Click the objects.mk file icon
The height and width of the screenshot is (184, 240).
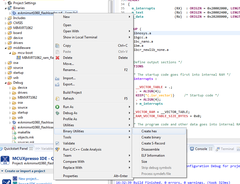coord(14,137)
